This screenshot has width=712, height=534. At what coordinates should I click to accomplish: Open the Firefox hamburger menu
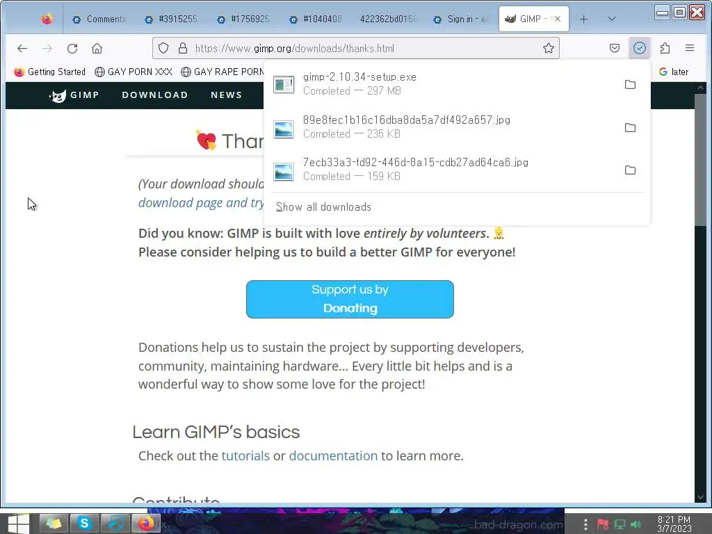coord(689,48)
